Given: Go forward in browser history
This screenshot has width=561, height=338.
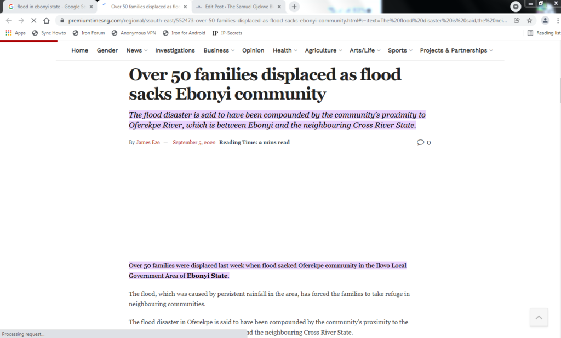Looking at the screenshot, I should click(21, 20).
